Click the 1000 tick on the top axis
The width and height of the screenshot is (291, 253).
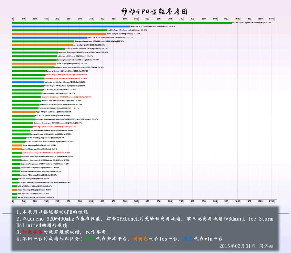[237, 19]
